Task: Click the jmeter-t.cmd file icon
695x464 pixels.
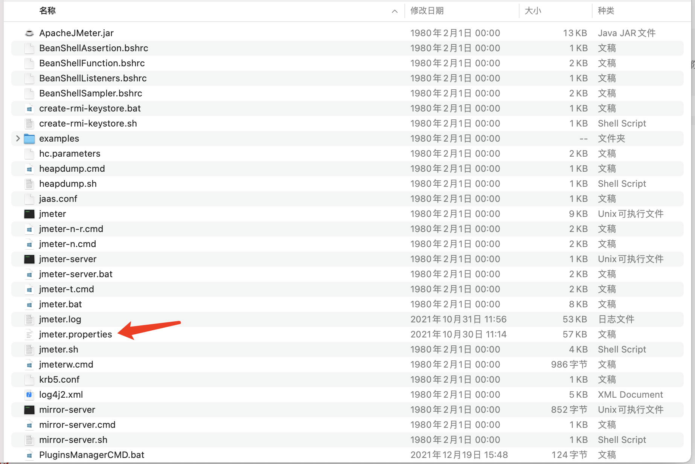Action: coord(29,289)
